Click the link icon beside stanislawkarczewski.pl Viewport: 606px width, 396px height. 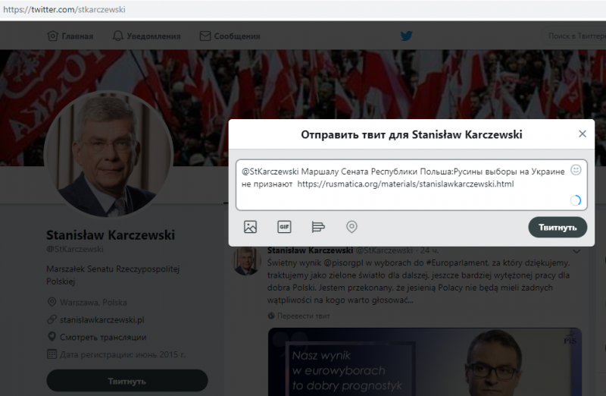tap(52, 319)
